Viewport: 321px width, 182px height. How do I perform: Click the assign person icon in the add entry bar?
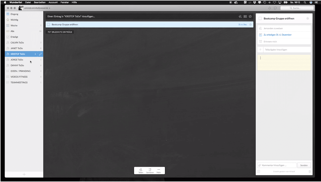[x=240, y=16]
